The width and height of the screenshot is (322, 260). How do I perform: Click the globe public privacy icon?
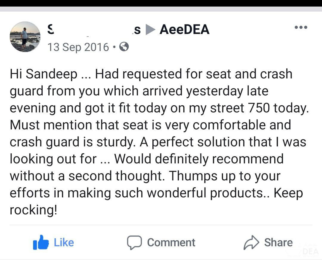pyautogui.click(x=124, y=47)
